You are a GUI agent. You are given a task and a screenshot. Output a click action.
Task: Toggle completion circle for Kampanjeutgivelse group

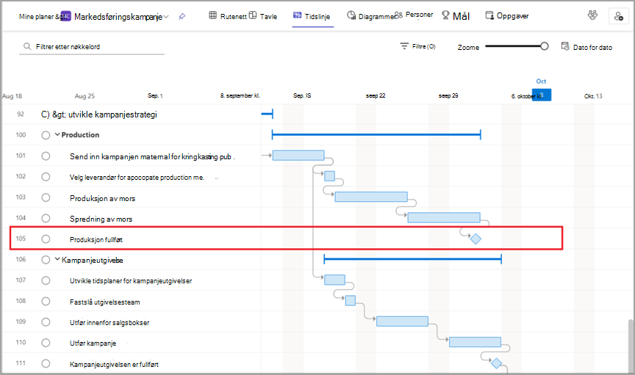[46, 260]
